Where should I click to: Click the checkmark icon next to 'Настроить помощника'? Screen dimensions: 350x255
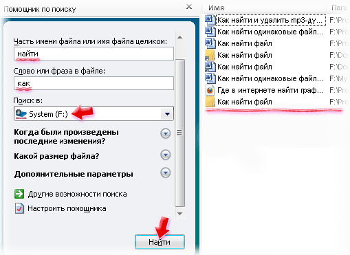19,208
